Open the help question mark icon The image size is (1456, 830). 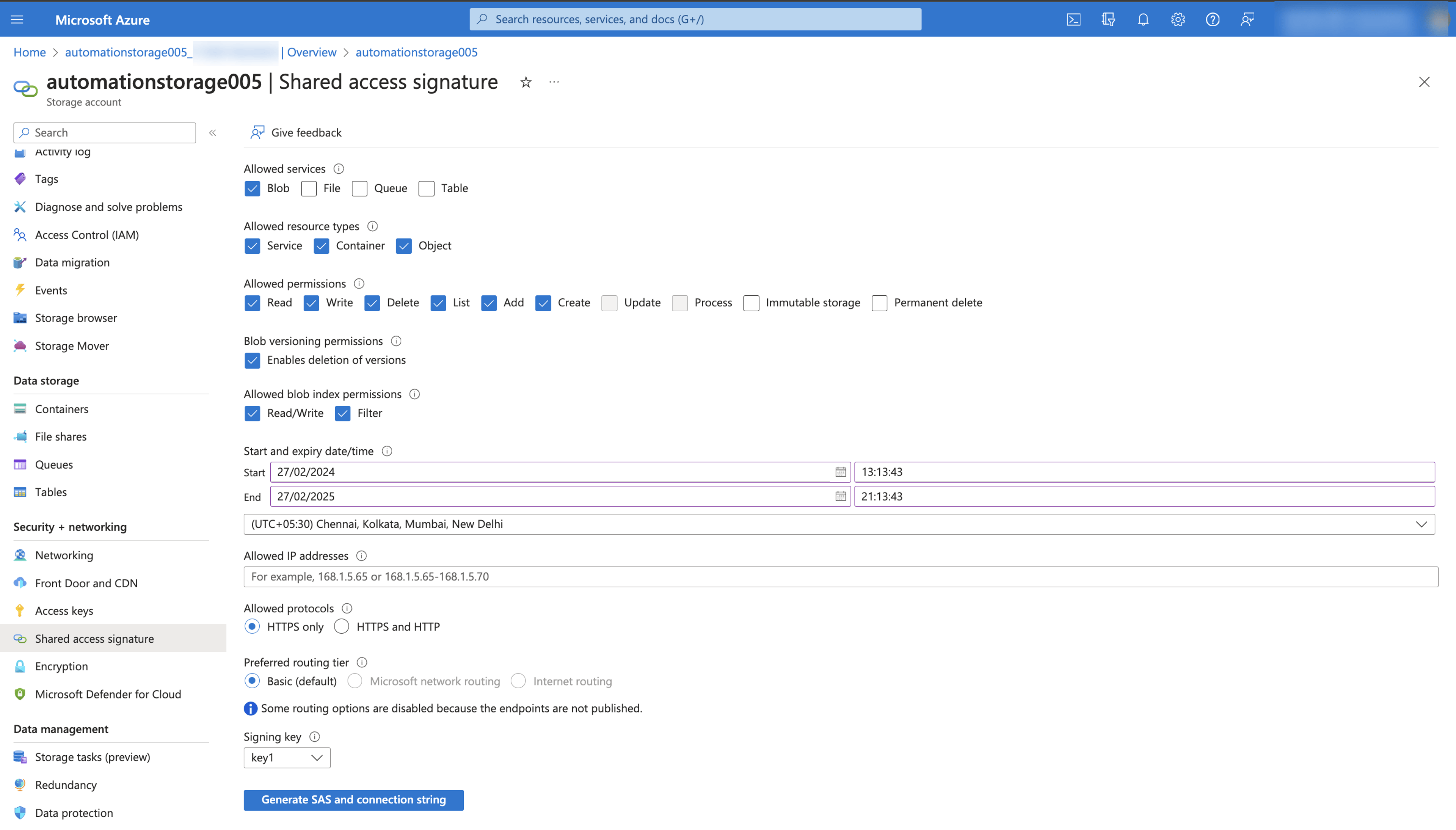coord(1212,19)
